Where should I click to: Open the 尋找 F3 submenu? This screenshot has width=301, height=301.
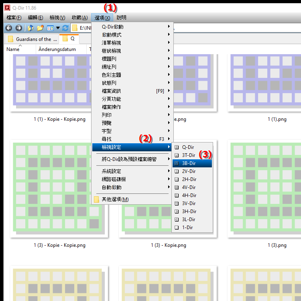132,139
